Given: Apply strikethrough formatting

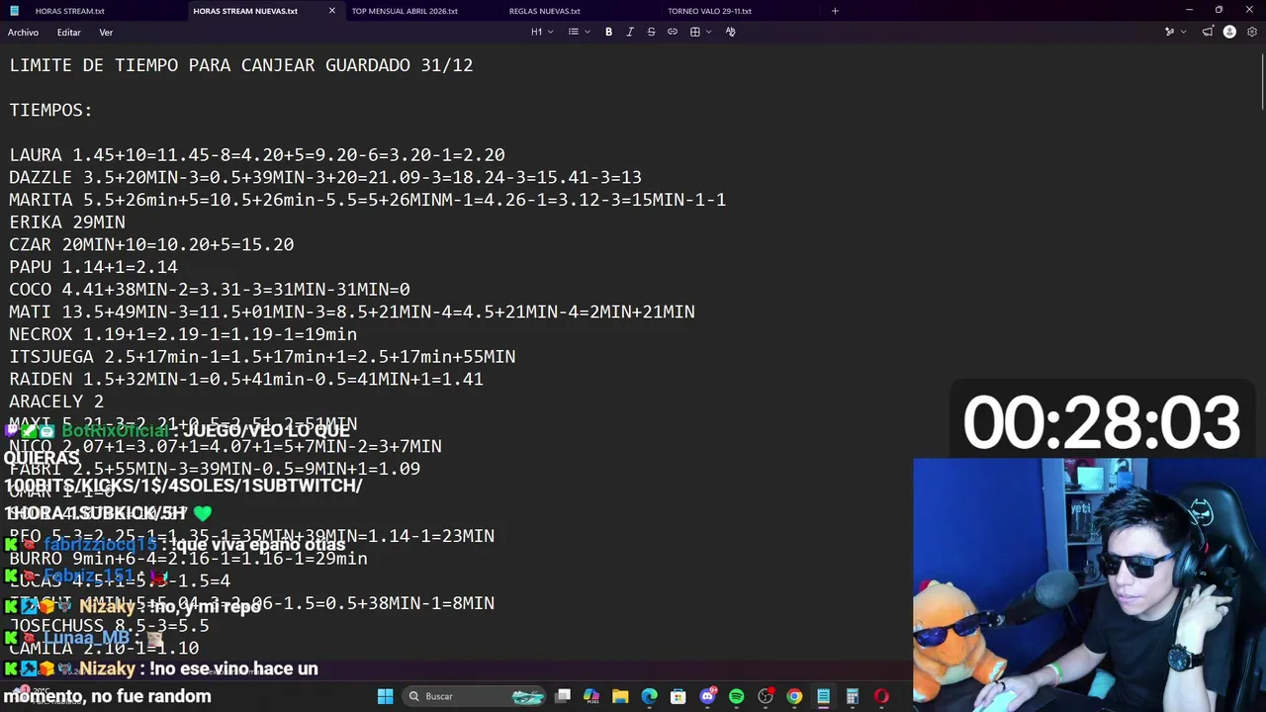Looking at the screenshot, I should pyautogui.click(x=651, y=32).
